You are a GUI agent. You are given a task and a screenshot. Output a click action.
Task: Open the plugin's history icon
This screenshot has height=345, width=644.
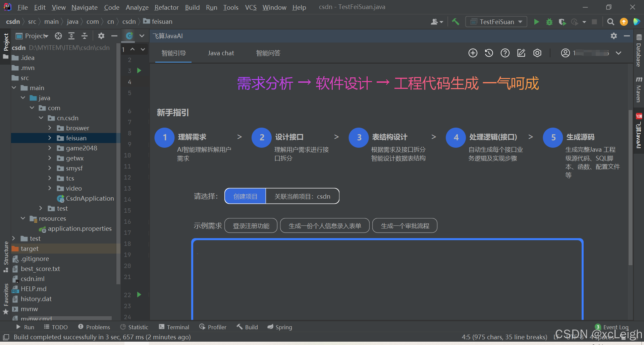pyautogui.click(x=489, y=53)
